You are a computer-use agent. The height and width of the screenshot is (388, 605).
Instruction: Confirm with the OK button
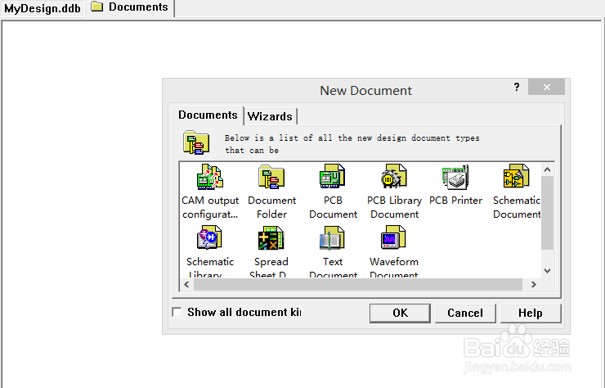click(x=400, y=313)
